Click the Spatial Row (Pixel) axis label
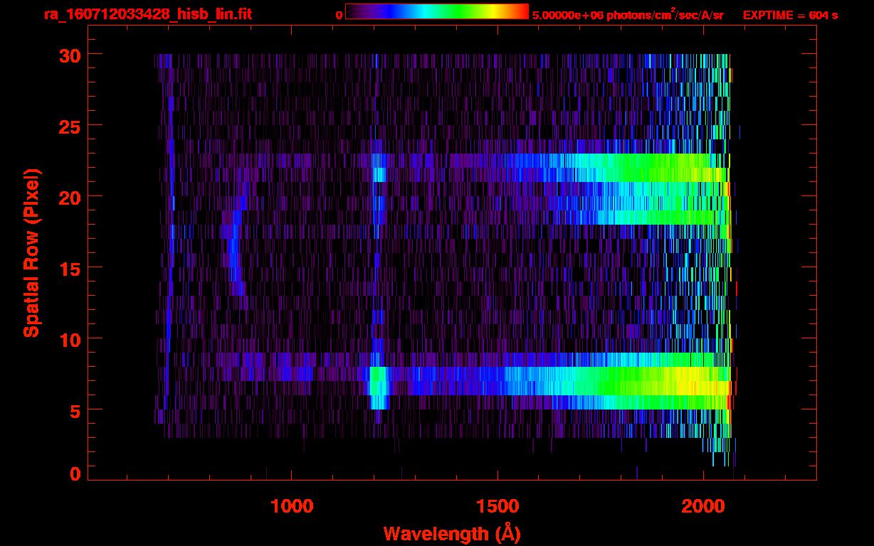Viewport: 874px width, 546px height. pos(31,252)
